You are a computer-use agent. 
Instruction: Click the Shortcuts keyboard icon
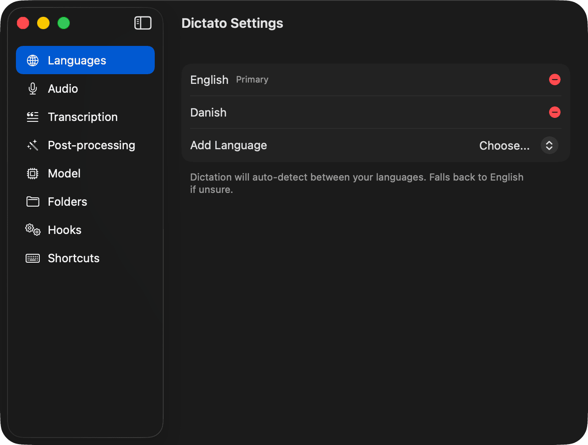[32, 258]
